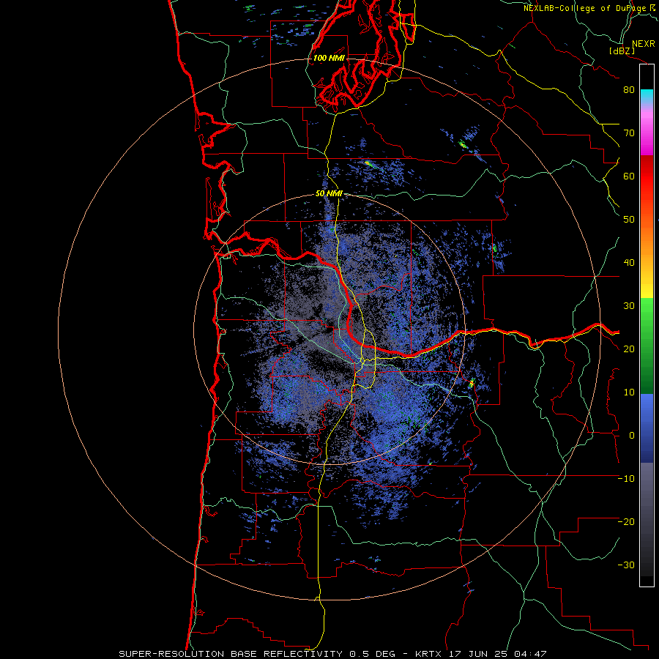Click the -10 dBZ scale label
This screenshot has height=659, width=659.
pyautogui.click(x=626, y=479)
